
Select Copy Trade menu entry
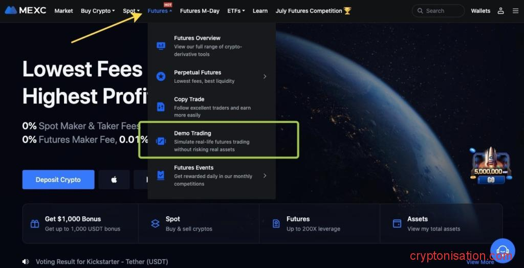(212, 107)
